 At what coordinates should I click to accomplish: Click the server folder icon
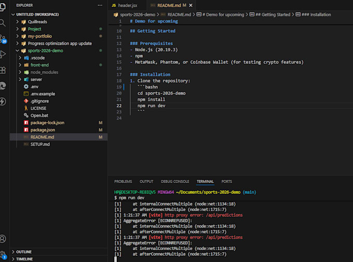coord(26,80)
